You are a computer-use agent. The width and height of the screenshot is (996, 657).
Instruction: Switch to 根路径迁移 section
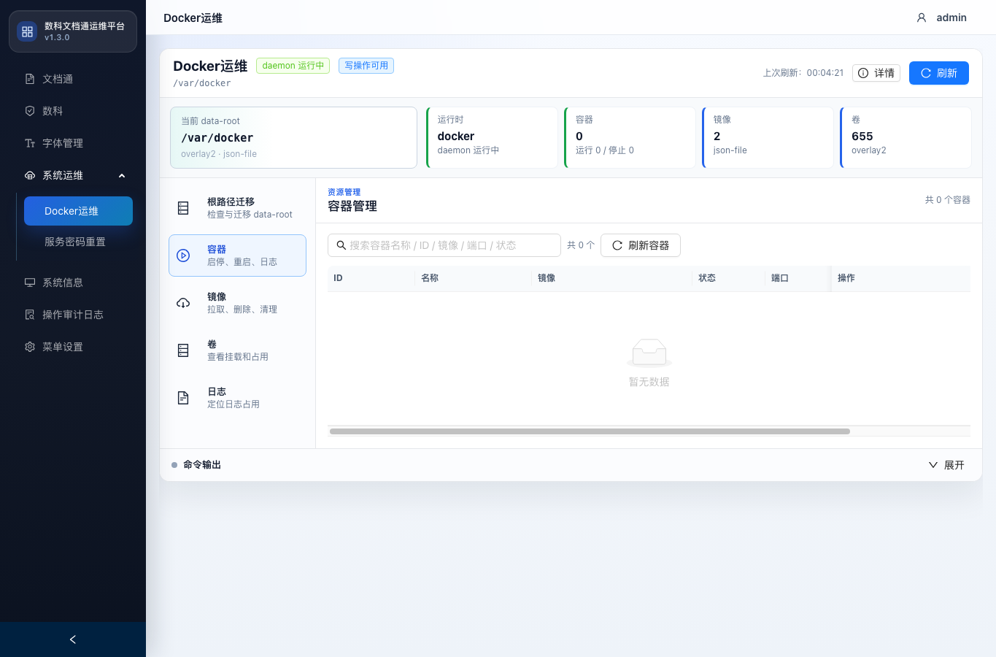pyautogui.click(x=237, y=208)
